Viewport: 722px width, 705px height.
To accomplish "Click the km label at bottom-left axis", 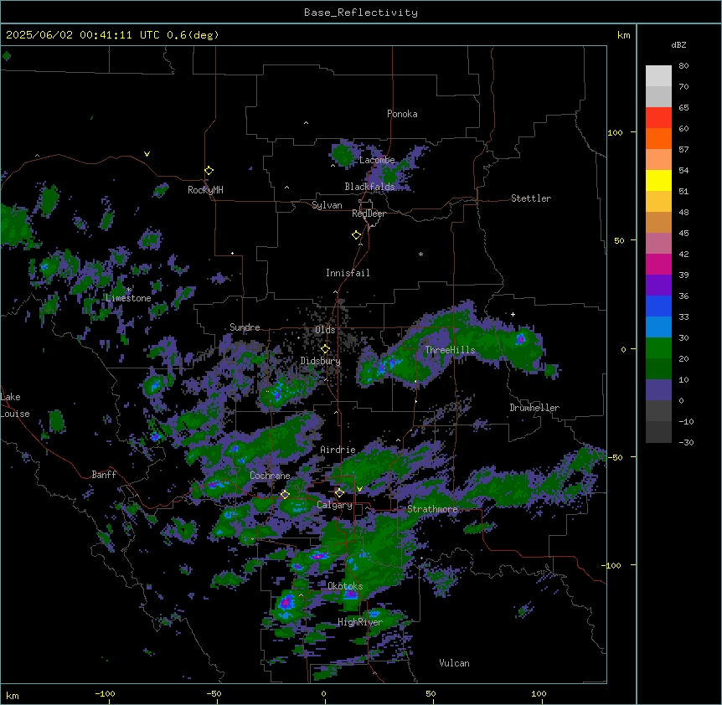I will click(x=13, y=695).
